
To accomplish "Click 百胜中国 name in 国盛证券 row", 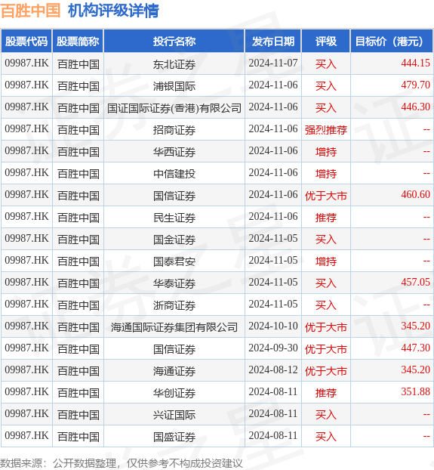I will [78, 436].
